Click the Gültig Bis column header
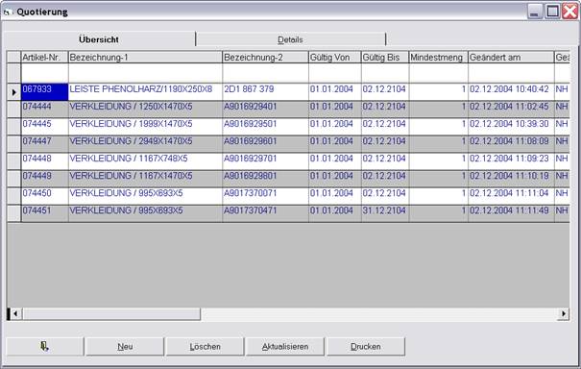The image size is (581, 369). click(x=385, y=57)
